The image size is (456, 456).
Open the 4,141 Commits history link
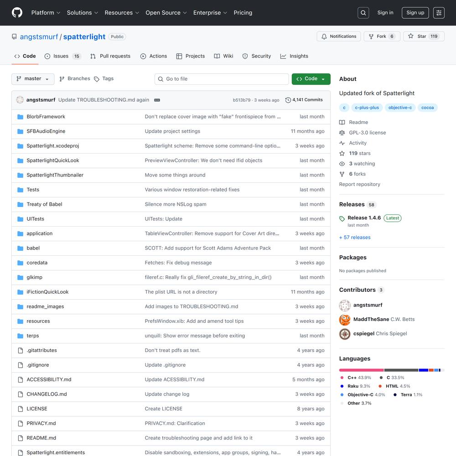tap(304, 100)
